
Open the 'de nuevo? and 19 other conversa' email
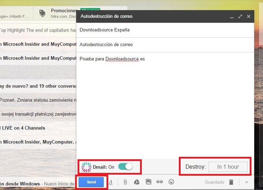coord(38,86)
